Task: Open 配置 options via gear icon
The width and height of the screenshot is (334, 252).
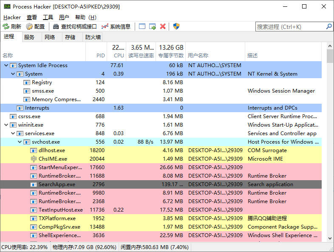Action: pos(29,26)
